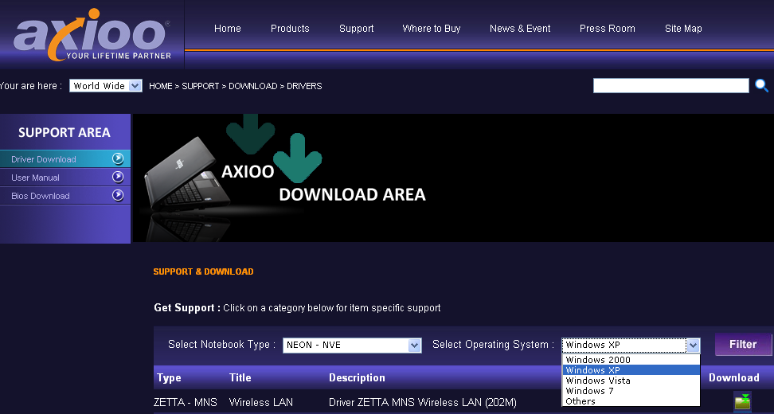Click the Filter button
This screenshot has width=774, height=414.
[x=743, y=345]
